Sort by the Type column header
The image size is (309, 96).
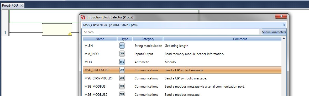tap(125, 39)
